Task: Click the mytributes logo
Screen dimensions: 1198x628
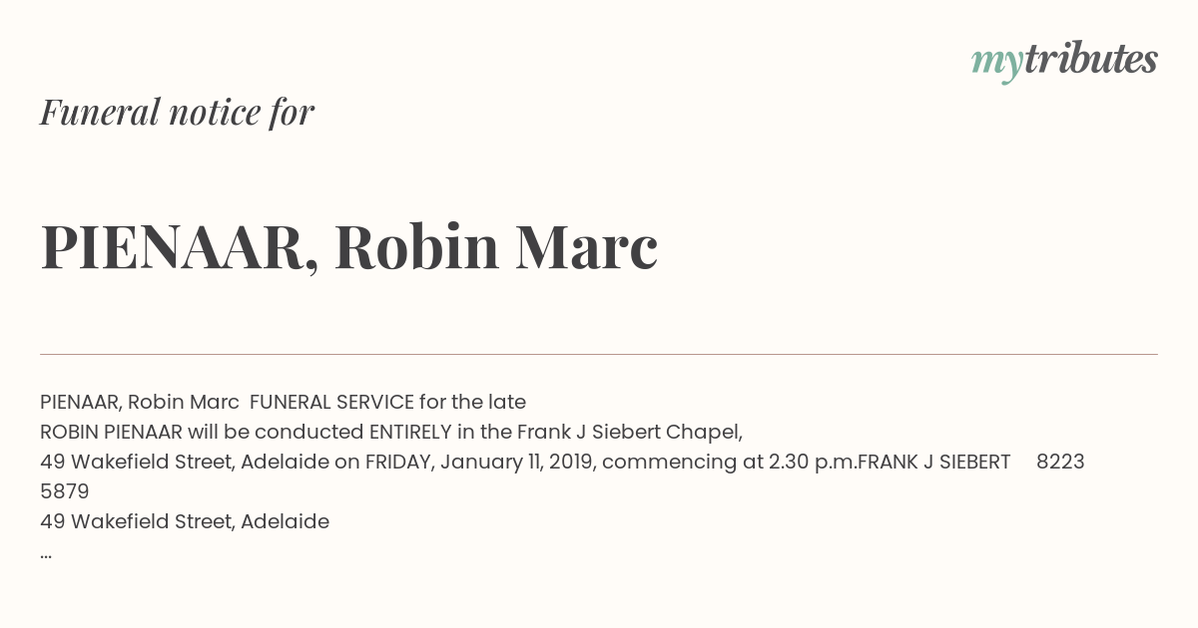Action: click(1064, 62)
